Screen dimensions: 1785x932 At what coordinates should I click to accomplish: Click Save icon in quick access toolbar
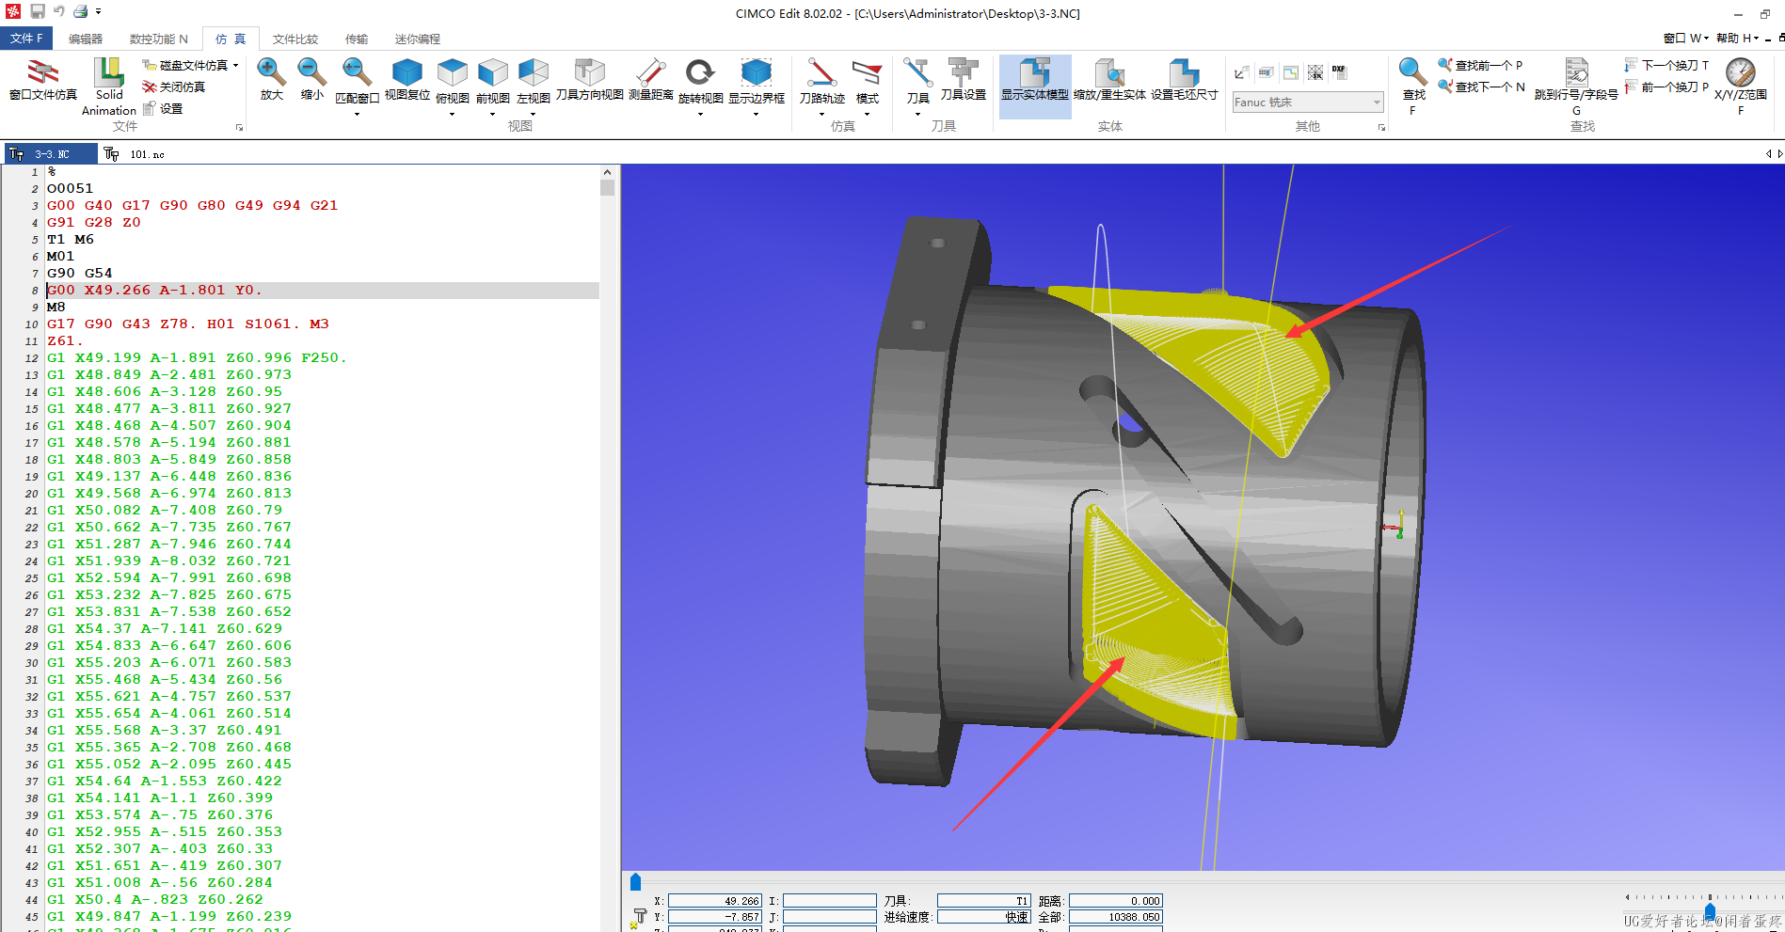point(38,11)
